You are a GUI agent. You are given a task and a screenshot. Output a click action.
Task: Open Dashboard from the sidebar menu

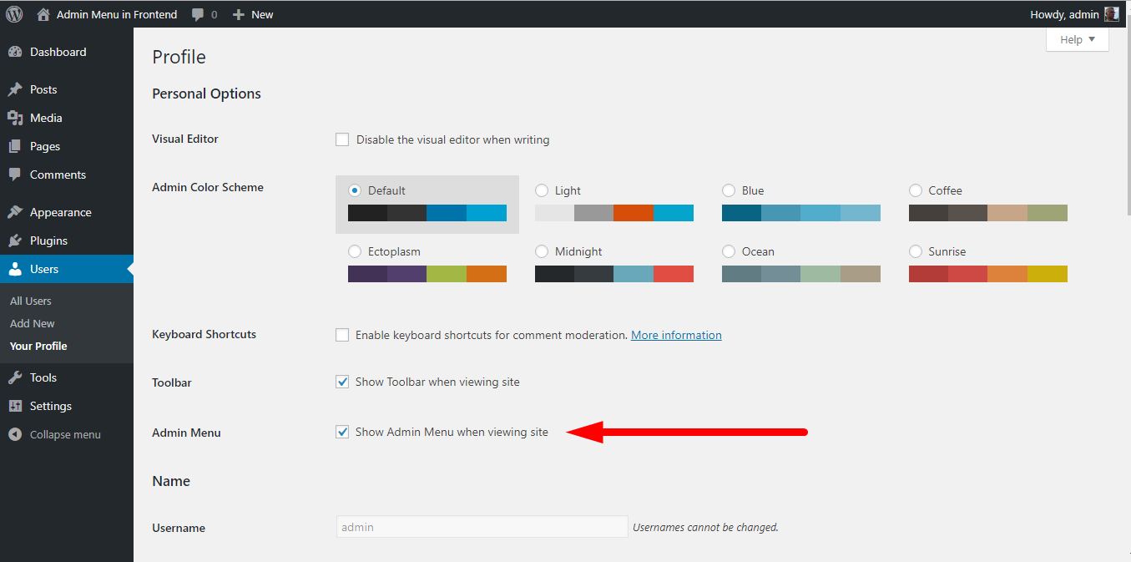click(58, 52)
